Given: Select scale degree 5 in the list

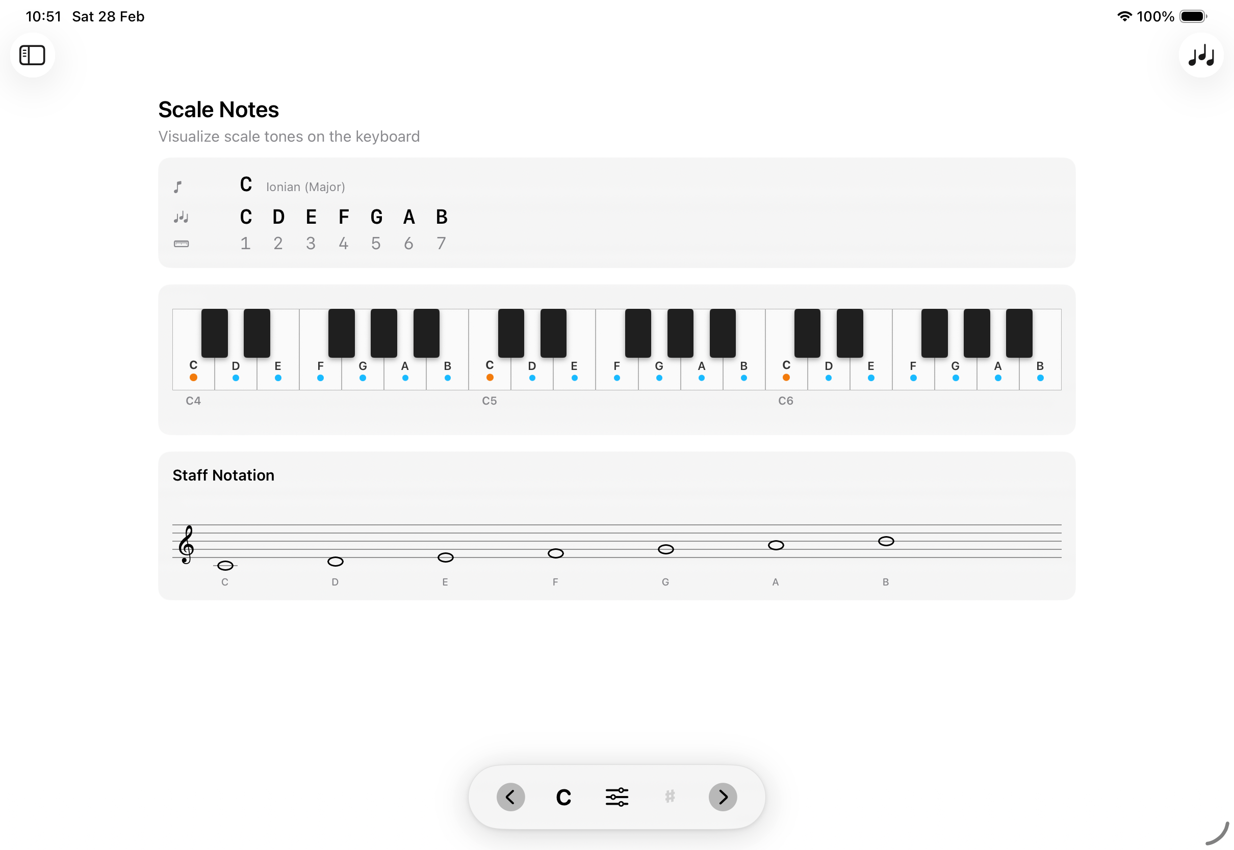Looking at the screenshot, I should tap(376, 244).
